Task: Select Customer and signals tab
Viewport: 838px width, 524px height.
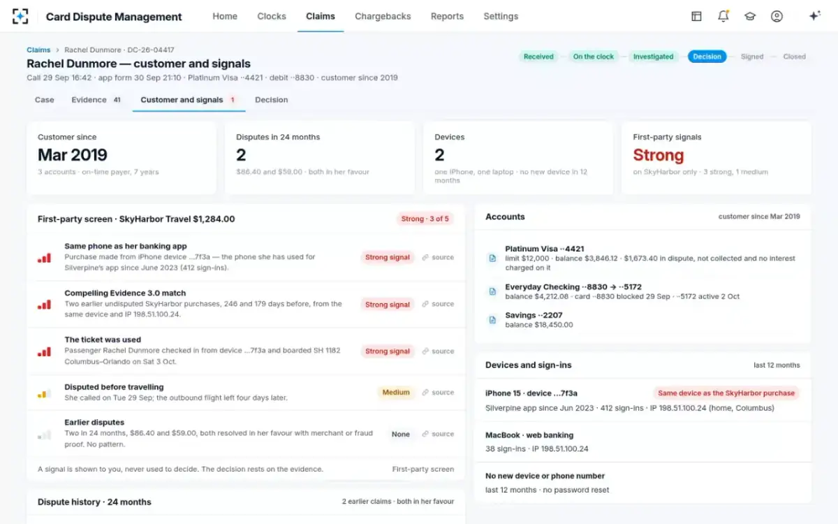Action: pyautogui.click(x=189, y=100)
